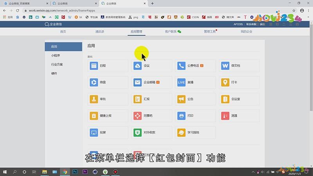
Task: Open the 汇报 report app icon
Action: point(138,99)
